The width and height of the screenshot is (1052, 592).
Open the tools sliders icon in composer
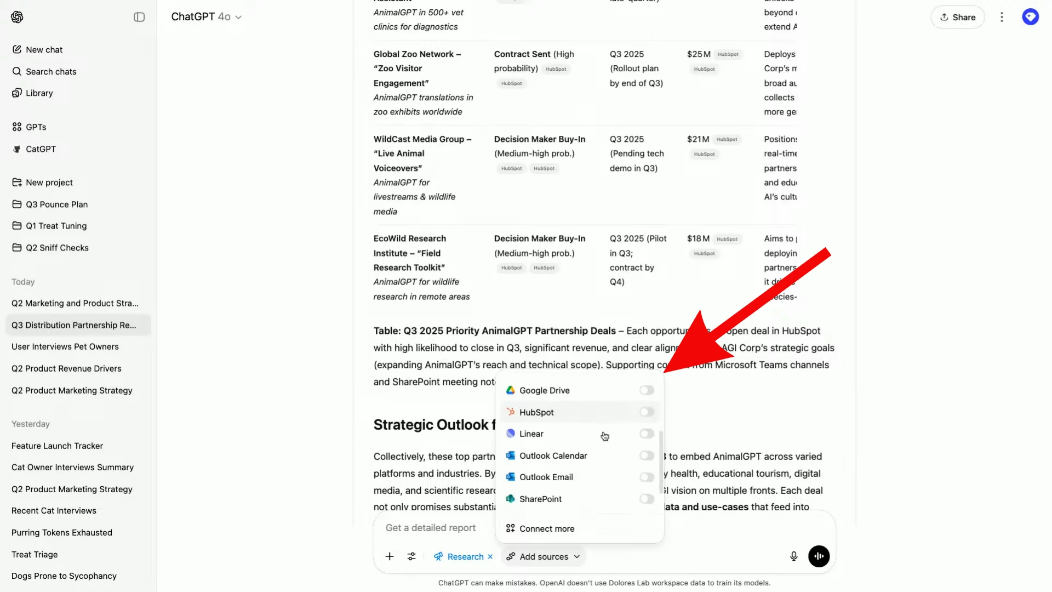click(x=411, y=556)
